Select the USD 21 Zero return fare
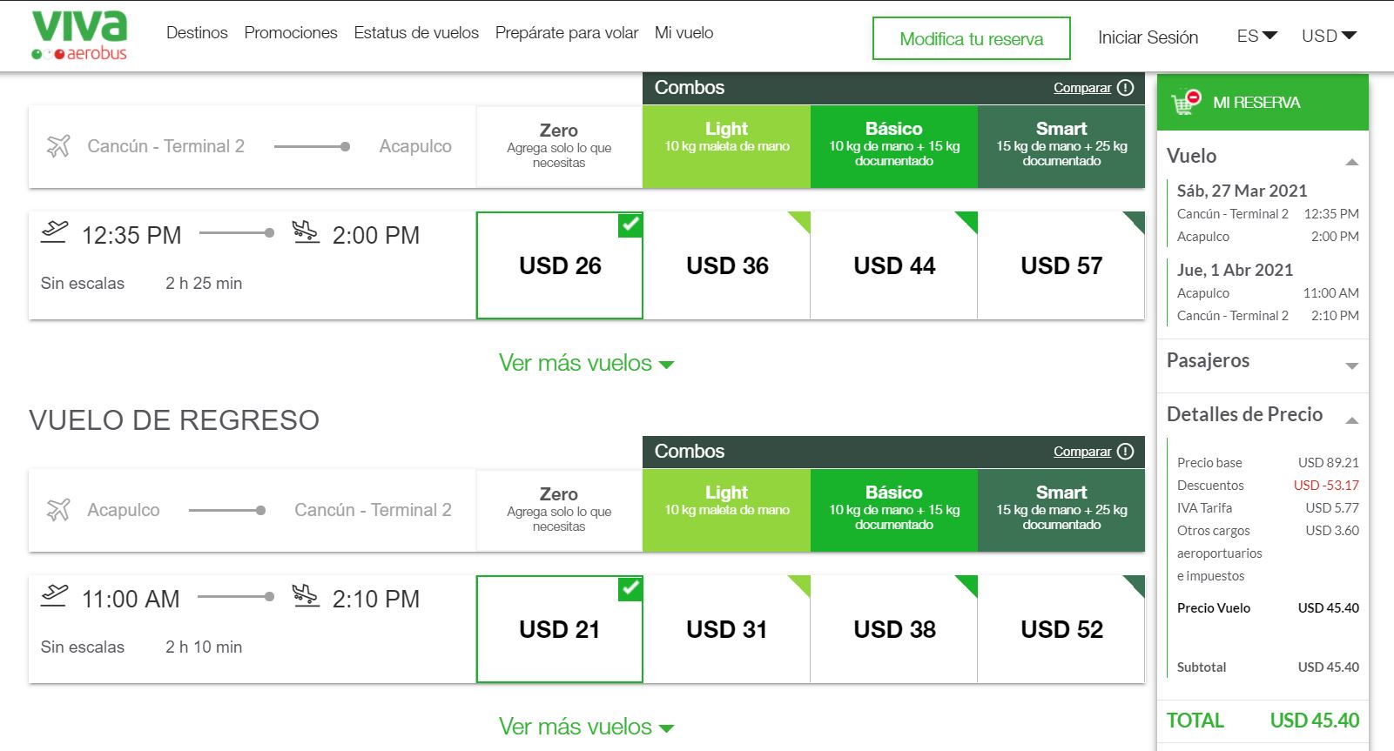Viewport: 1394px width, 751px height. pos(559,629)
